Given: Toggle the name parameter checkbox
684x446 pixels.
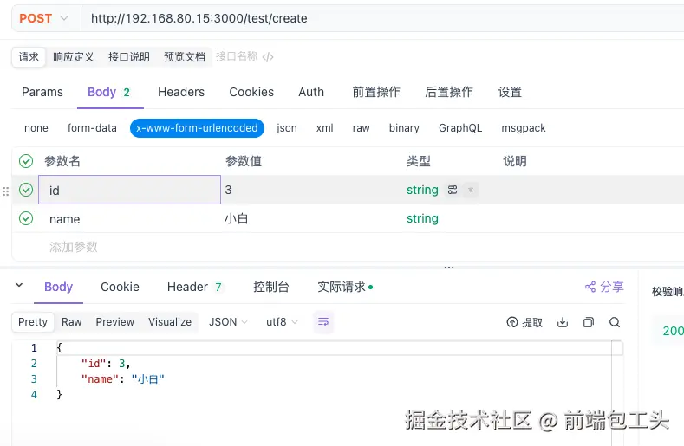Looking at the screenshot, I should [26, 218].
